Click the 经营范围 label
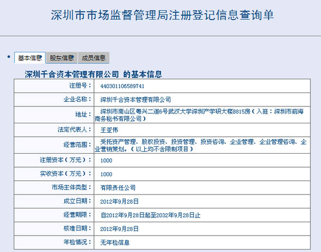Image resolution: width=321 pixels, height=252 pixels. (77, 145)
